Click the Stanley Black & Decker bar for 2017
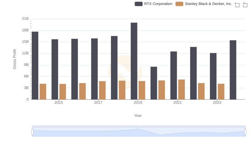 click(102, 90)
